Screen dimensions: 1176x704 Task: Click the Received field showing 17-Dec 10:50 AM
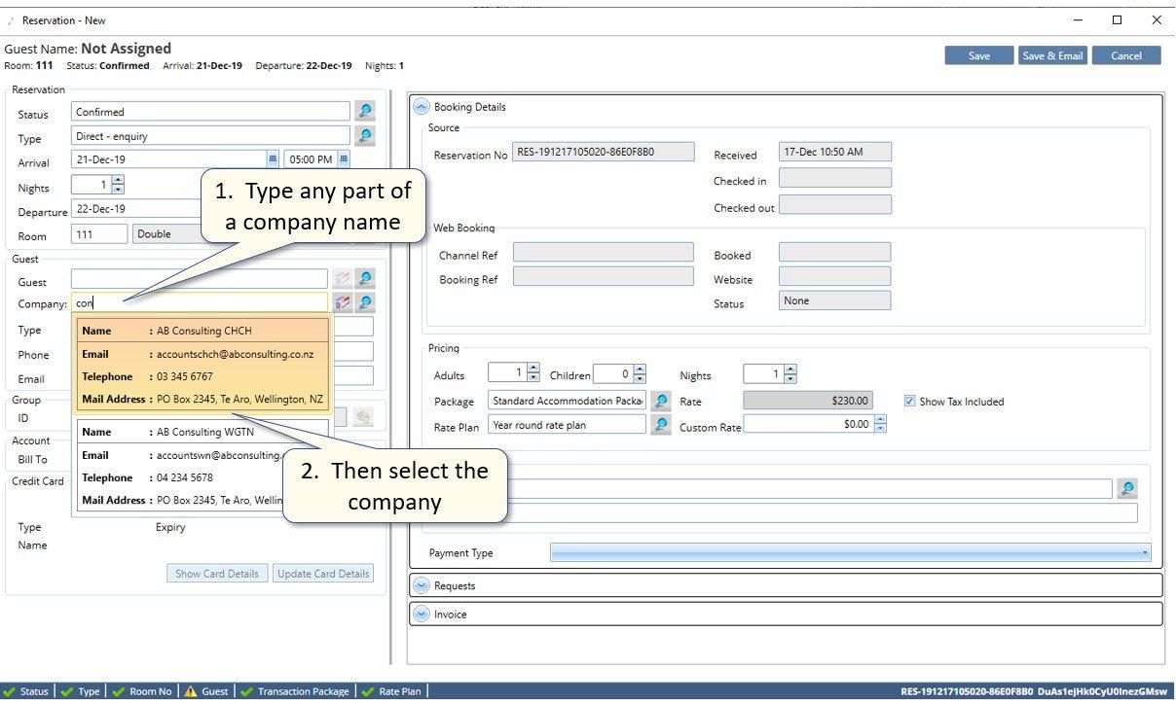click(835, 152)
